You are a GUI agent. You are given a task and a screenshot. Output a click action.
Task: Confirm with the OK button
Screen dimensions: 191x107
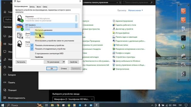click(52, 69)
